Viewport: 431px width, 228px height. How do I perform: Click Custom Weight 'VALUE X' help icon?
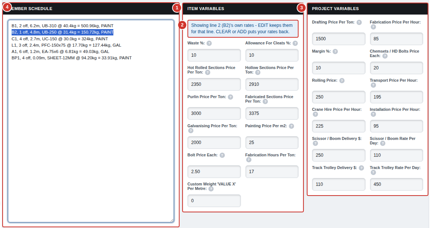coord(211,189)
